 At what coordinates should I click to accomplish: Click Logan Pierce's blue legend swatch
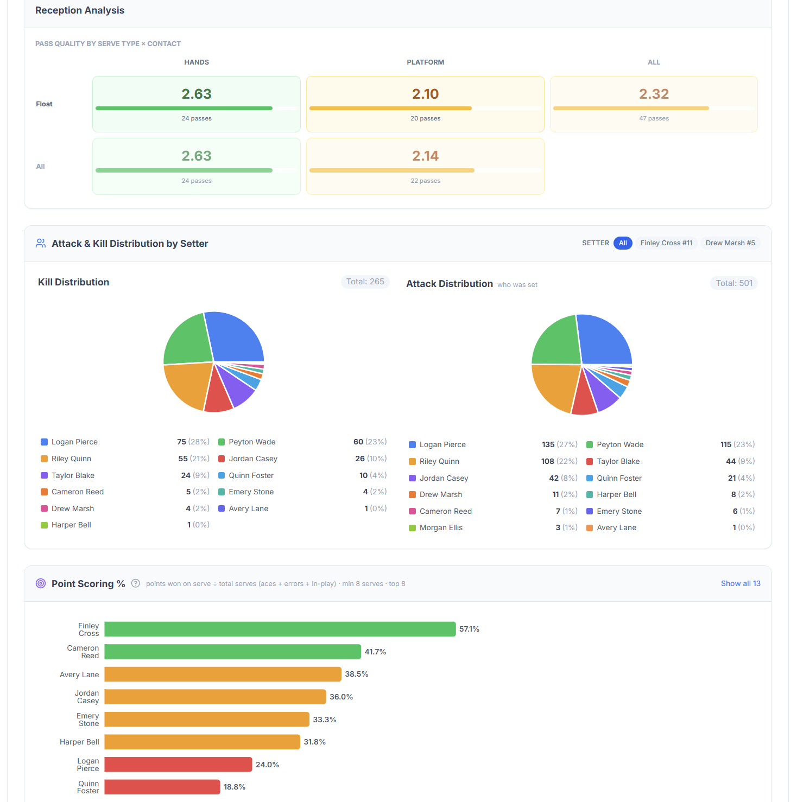click(44, 442)
